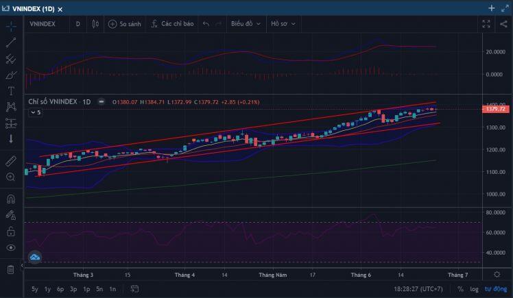Open candlestick chart style selector
Screen dimensions: 513x298
[95, 24]
